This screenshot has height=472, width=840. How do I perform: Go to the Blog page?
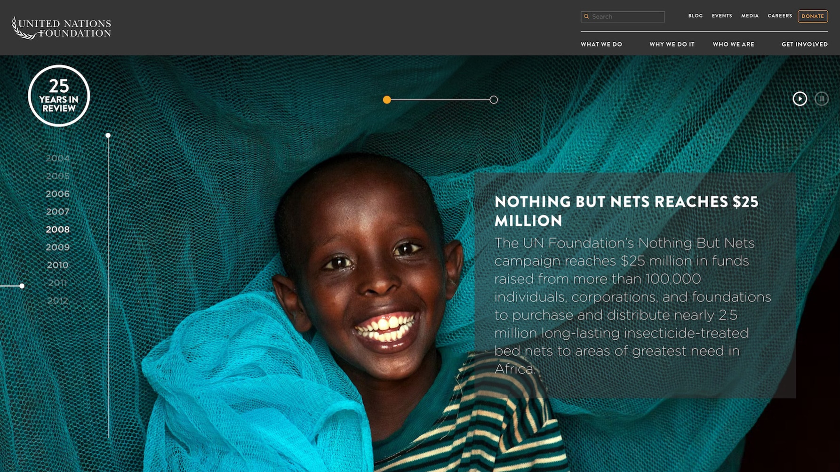pos(695,16)
